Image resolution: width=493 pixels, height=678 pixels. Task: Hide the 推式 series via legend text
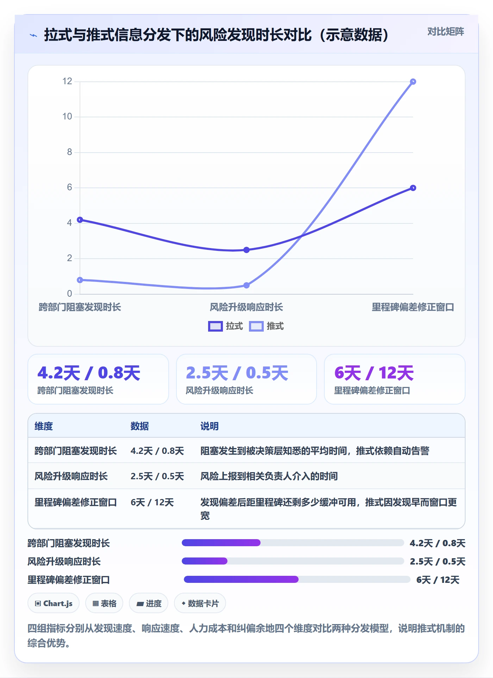tap(275, 326)
